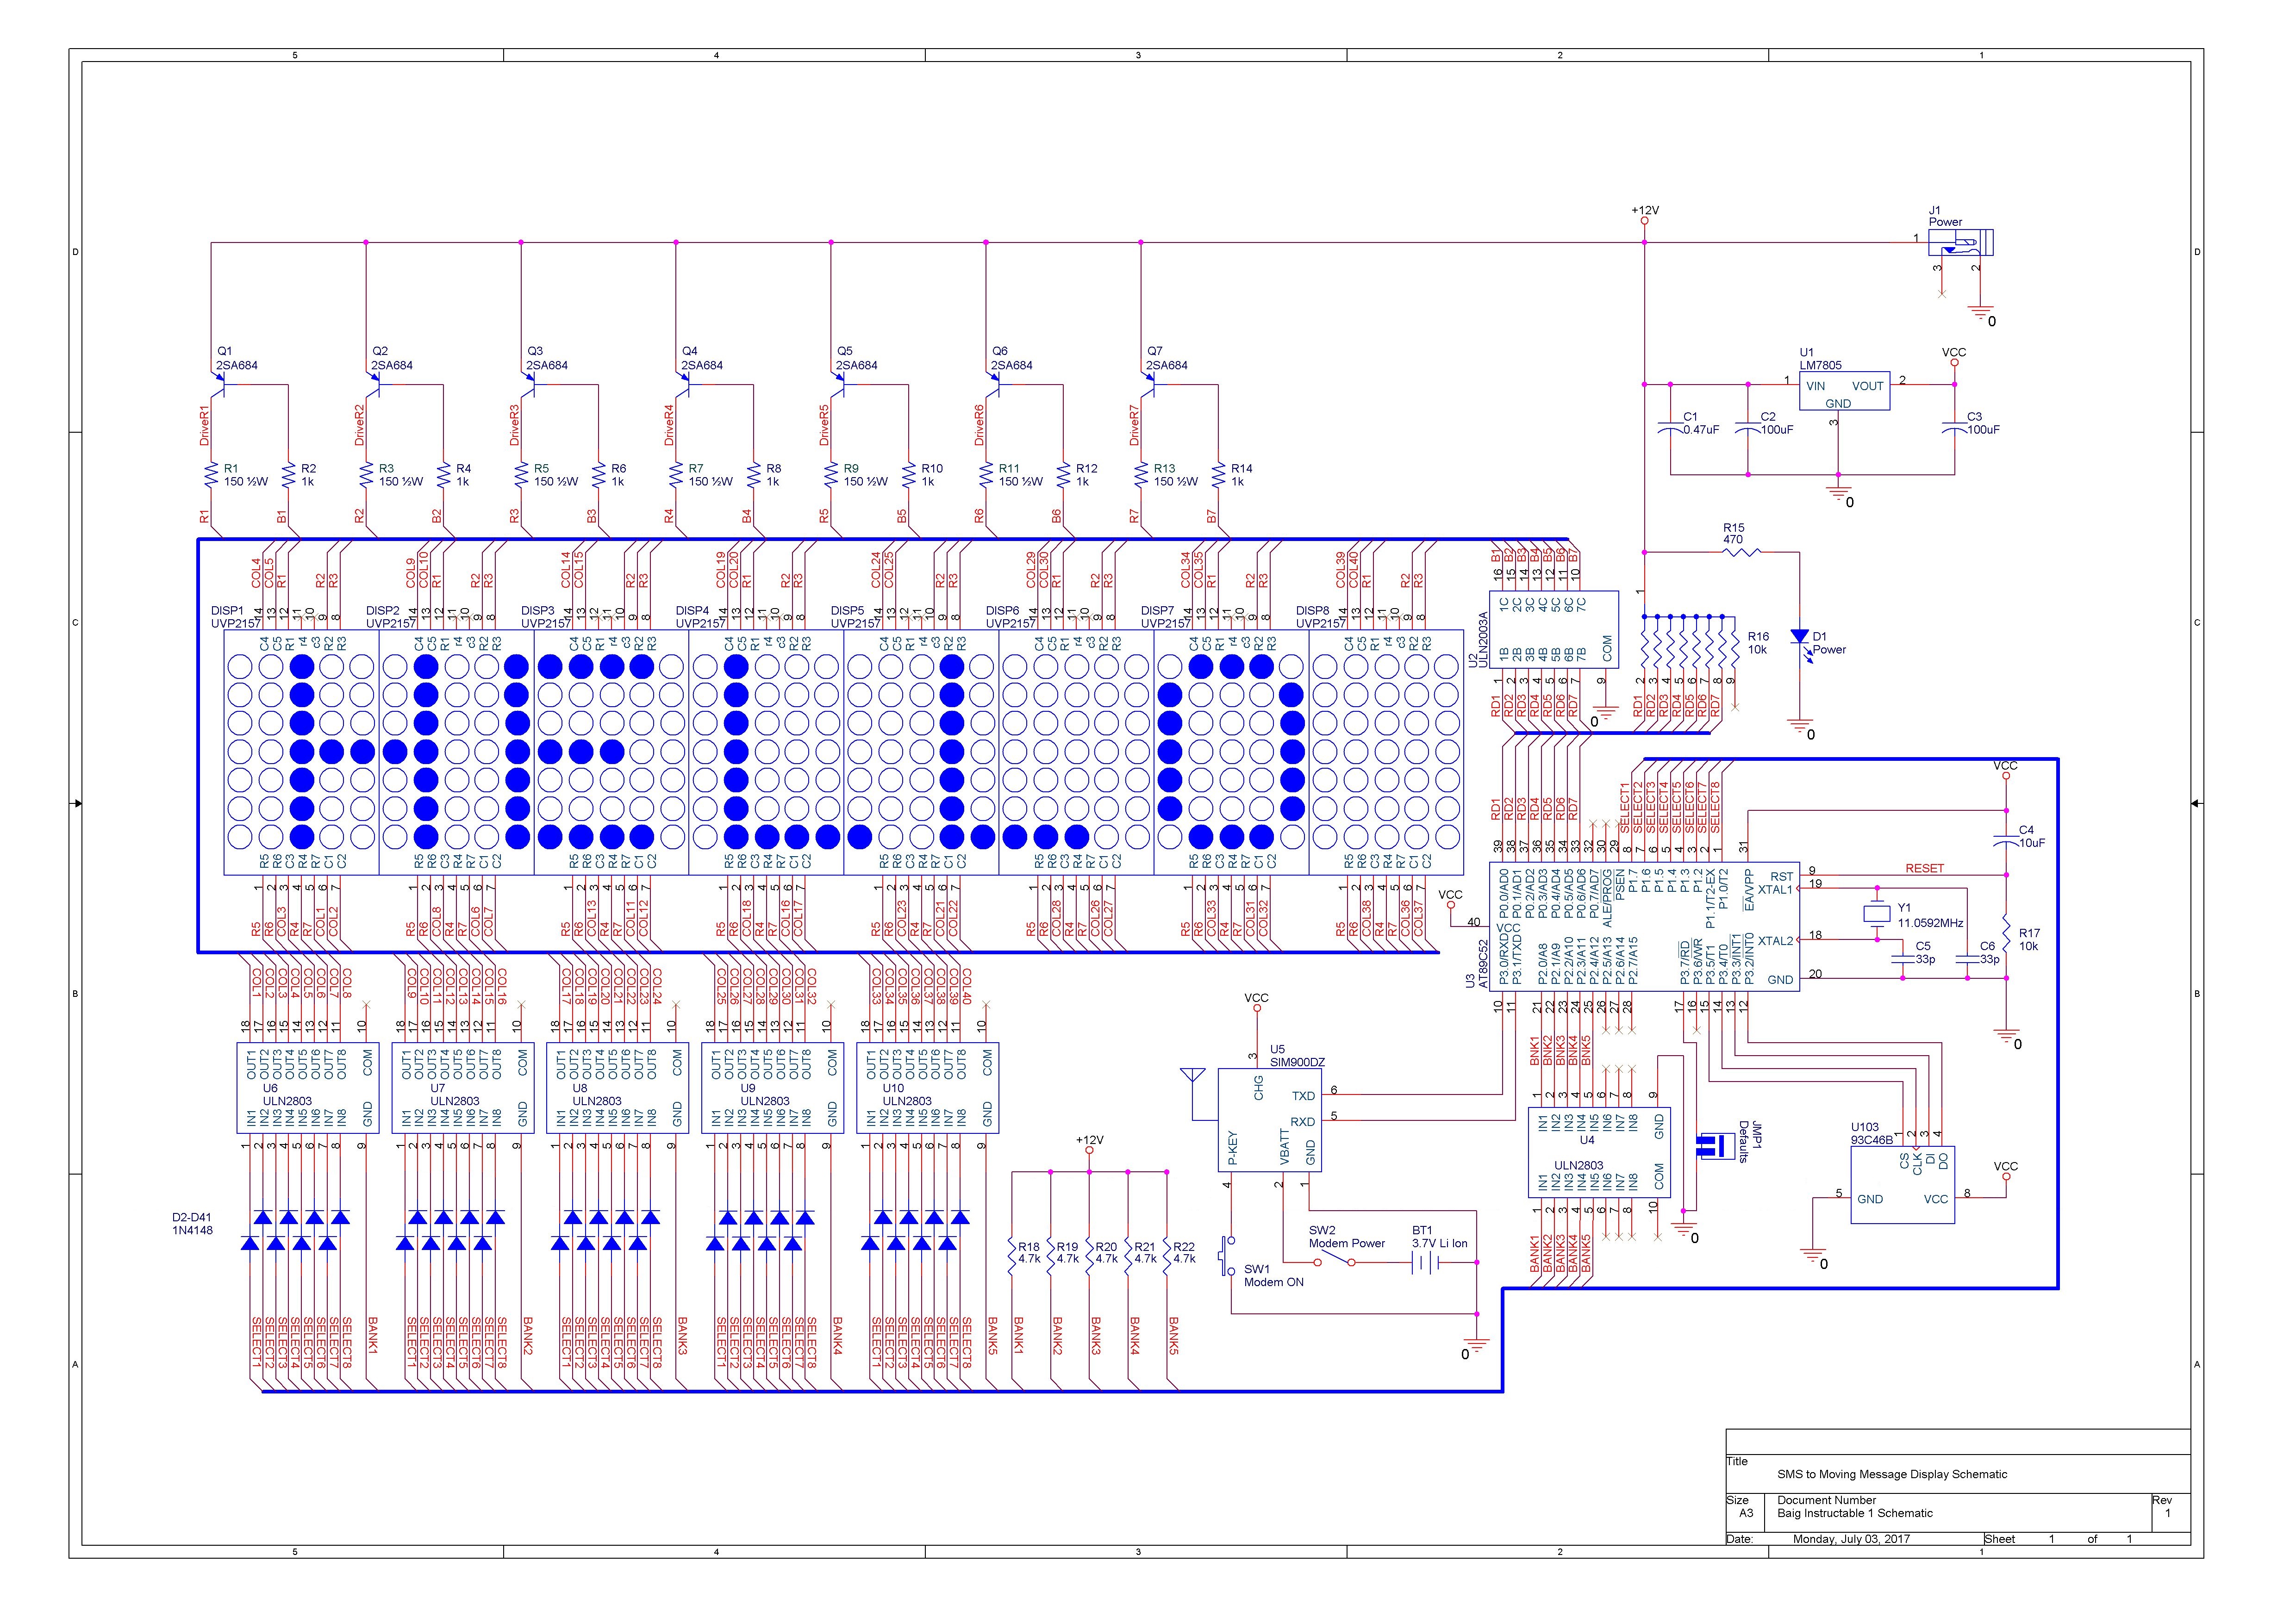Click the U5 SIM900DZ modem block

1270,1120
